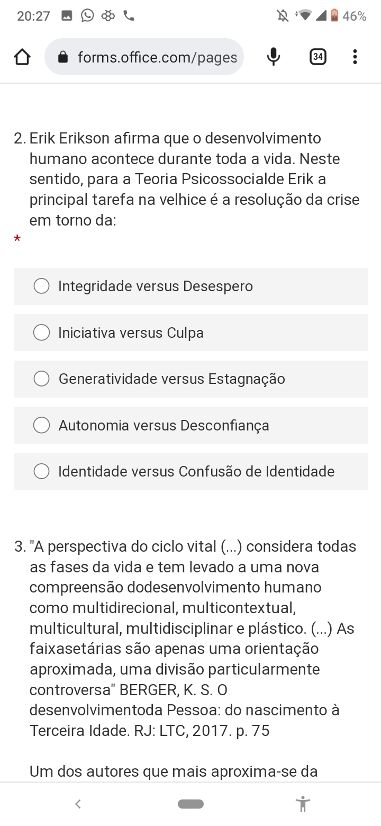Open the tab switcher showing 34
The width and height of the screenshot is (381, 826).
point(317,57)
